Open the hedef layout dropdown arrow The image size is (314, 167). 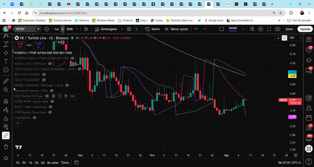tap(243, 29)
